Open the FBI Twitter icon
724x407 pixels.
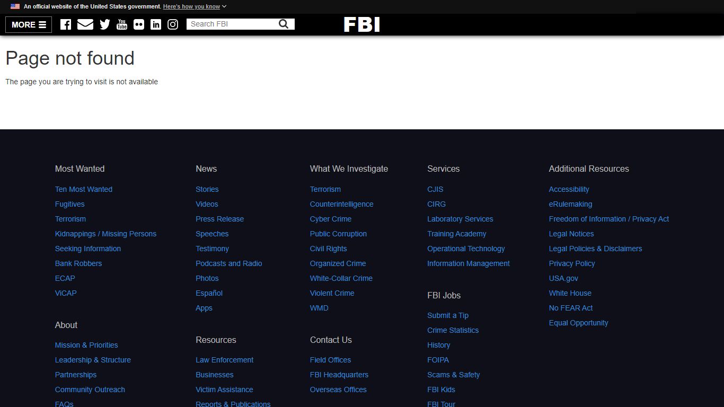pos(105,24)
